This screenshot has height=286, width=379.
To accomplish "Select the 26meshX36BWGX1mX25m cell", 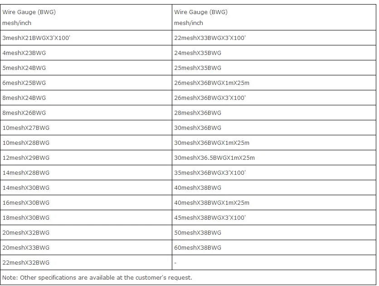I will click(x=212, y=83).
